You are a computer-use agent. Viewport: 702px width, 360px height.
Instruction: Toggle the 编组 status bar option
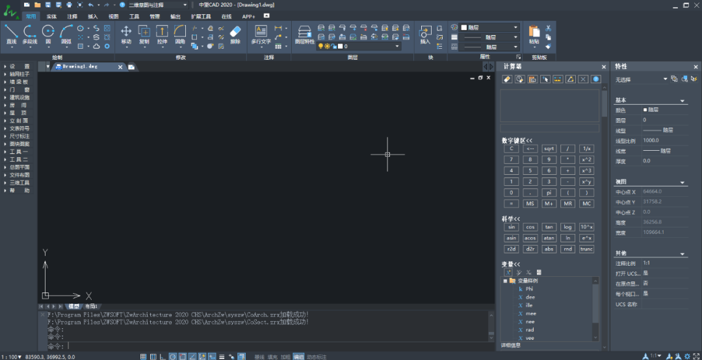(298, 356)
